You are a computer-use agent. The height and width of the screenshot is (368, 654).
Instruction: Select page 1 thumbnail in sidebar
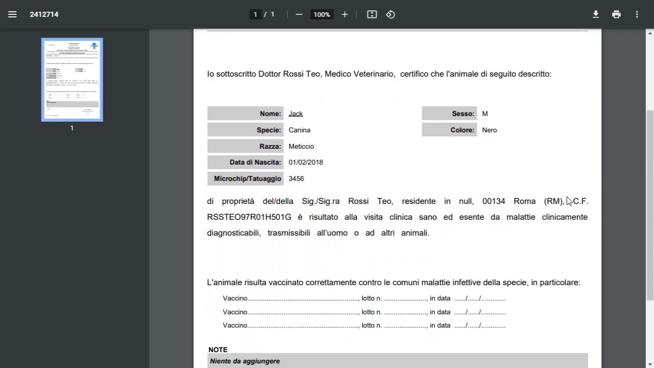tap(72, 80)
